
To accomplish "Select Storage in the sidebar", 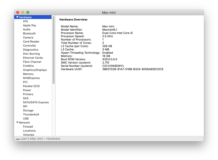I will click(28, 110).
